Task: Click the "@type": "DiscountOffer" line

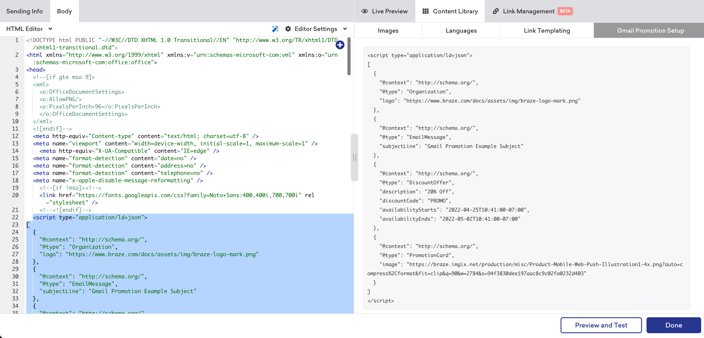Action: click(x=417, y=183)
